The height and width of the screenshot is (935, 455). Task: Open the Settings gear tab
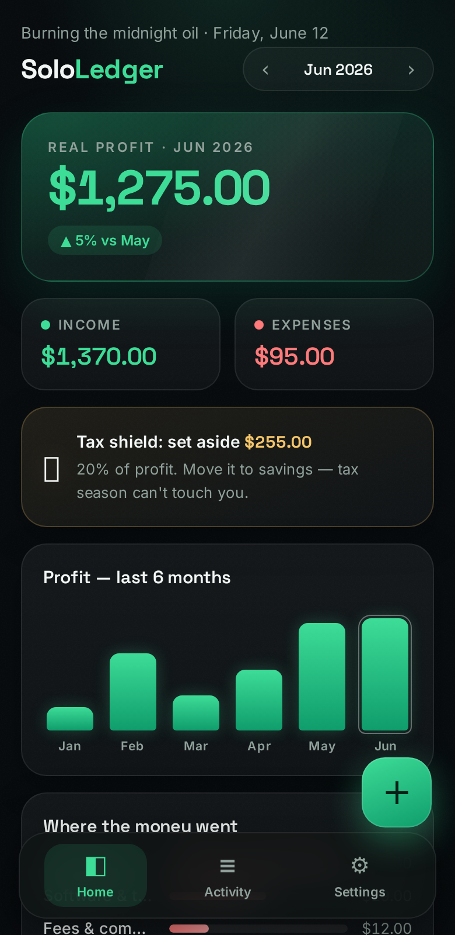[x=359, y=875]
